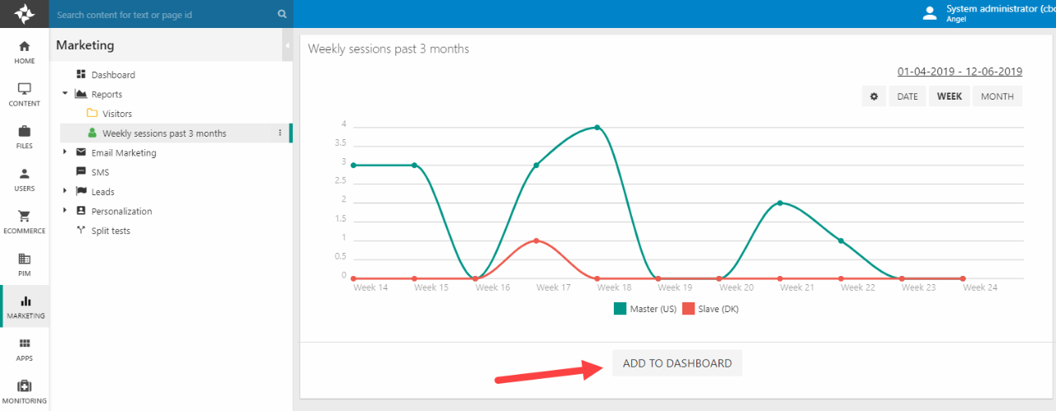The image size is (1056, 411).
Task: Select Split tests in the tree
Action: click(x=111, y=231)
